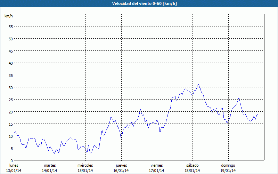Image resolution: width=278 pixels, height=174 pixels.
Task: Click the 40 tick label on the y-axis
Action: (10, 63)
